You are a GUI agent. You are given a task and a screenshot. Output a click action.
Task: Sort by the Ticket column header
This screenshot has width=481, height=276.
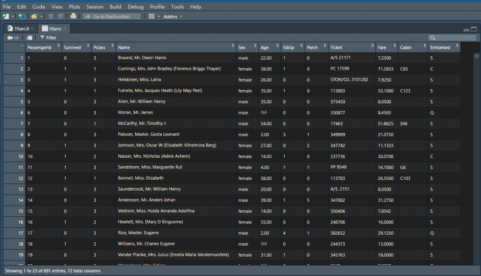coord(352,47)
